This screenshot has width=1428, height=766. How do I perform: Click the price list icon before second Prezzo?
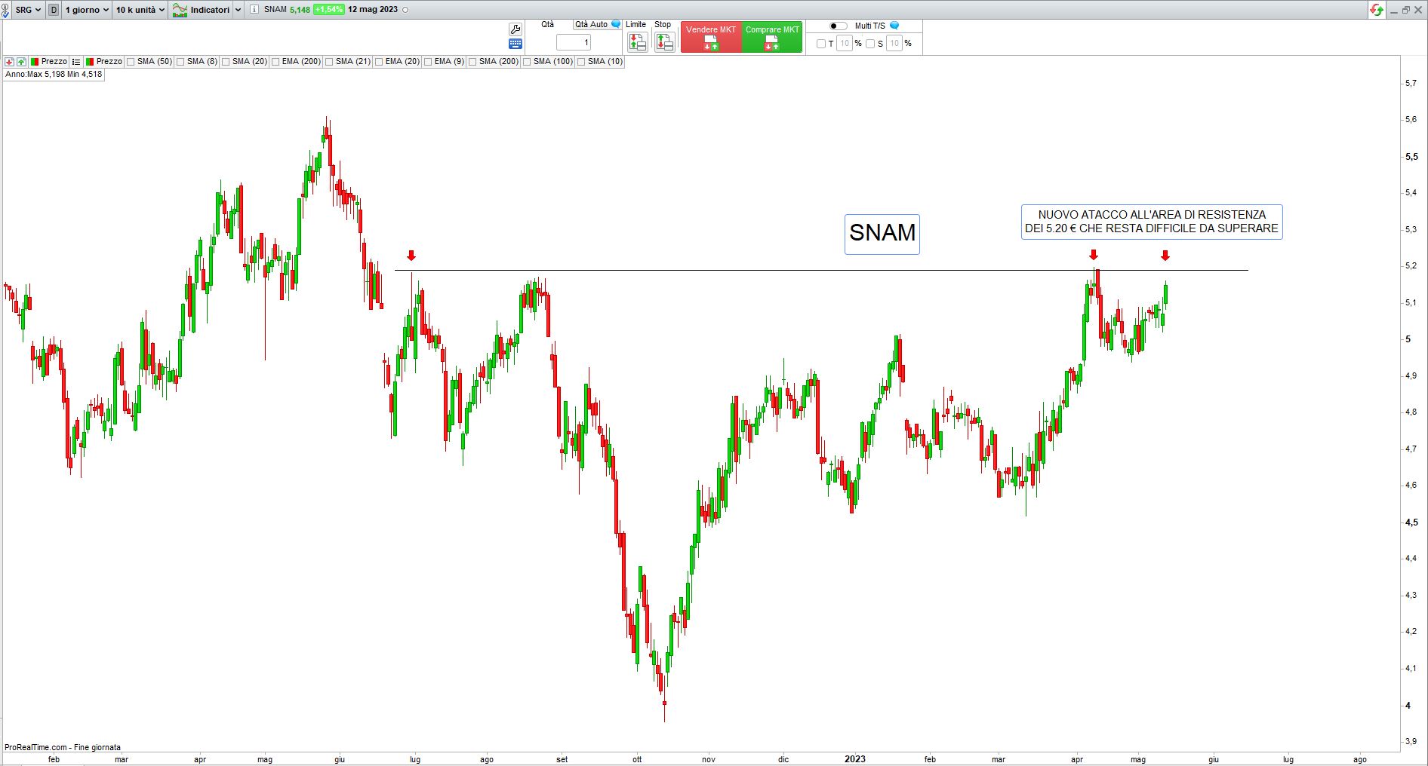[x=76, y=62]
